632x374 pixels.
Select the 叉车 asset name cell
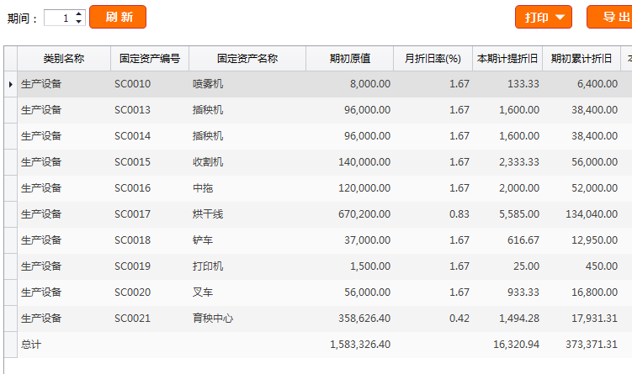click(203, 292)
